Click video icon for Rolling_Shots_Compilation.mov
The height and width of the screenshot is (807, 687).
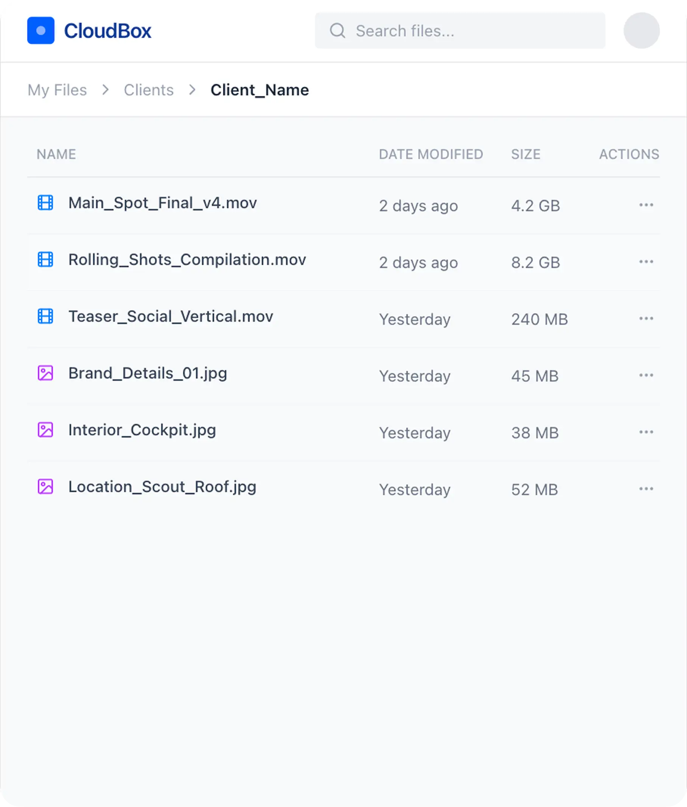(x=45, y=259)
